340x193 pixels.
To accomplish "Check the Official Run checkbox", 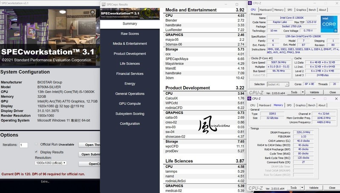I will tap(36, 144).
